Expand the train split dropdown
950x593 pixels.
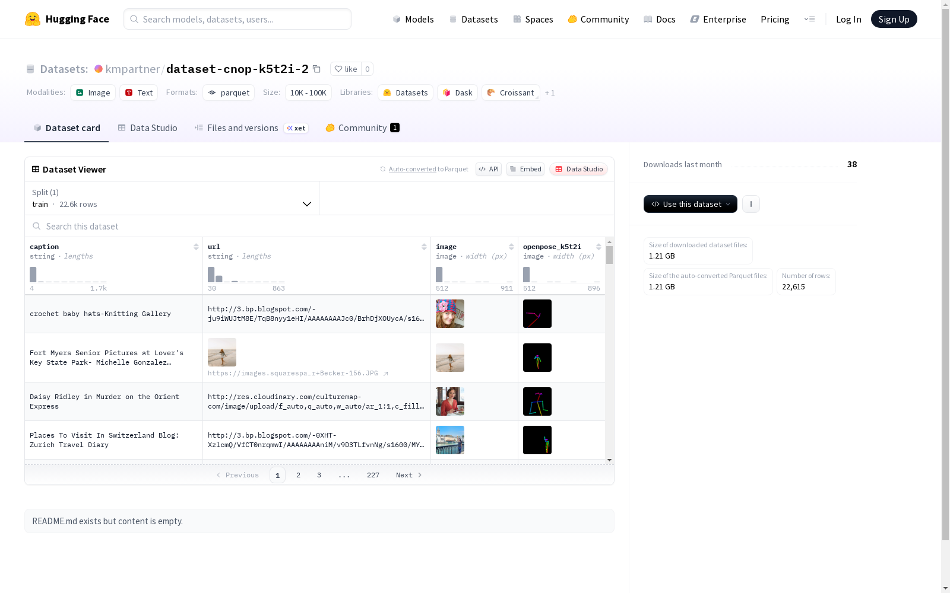coord(172,198)
